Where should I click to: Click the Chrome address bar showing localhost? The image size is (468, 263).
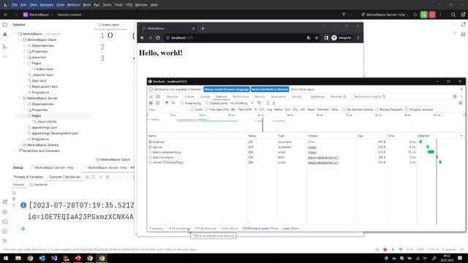pos(235,38)
